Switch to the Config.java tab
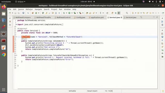This screenshot has width=165, height=93. click(80, 17)
